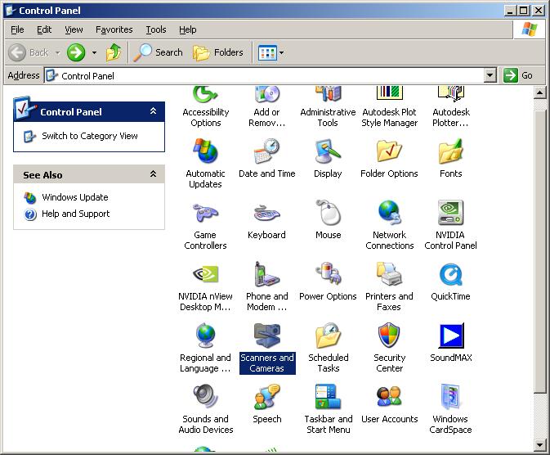
Task: Open the Tools menu
Action: coord(156,29)
